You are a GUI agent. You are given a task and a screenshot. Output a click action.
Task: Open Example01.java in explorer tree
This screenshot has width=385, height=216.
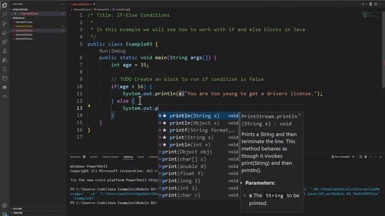(24, 22)
